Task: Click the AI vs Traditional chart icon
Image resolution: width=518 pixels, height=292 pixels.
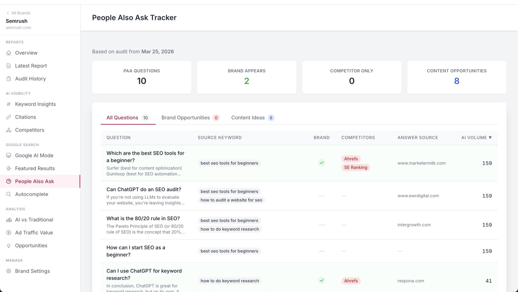Action: tap(9, 220)
